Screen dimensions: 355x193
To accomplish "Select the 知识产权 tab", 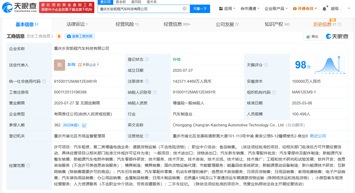I will pos(277,25).
